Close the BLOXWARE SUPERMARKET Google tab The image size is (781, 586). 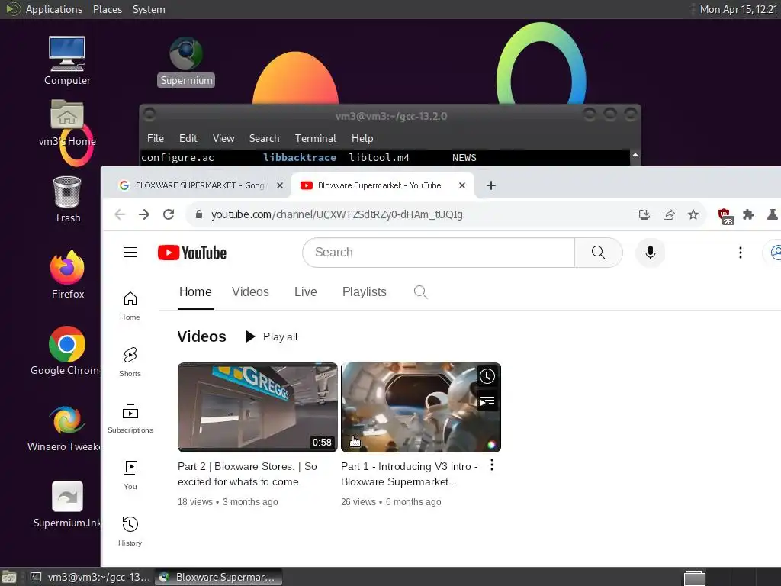(x=280, y=185)
